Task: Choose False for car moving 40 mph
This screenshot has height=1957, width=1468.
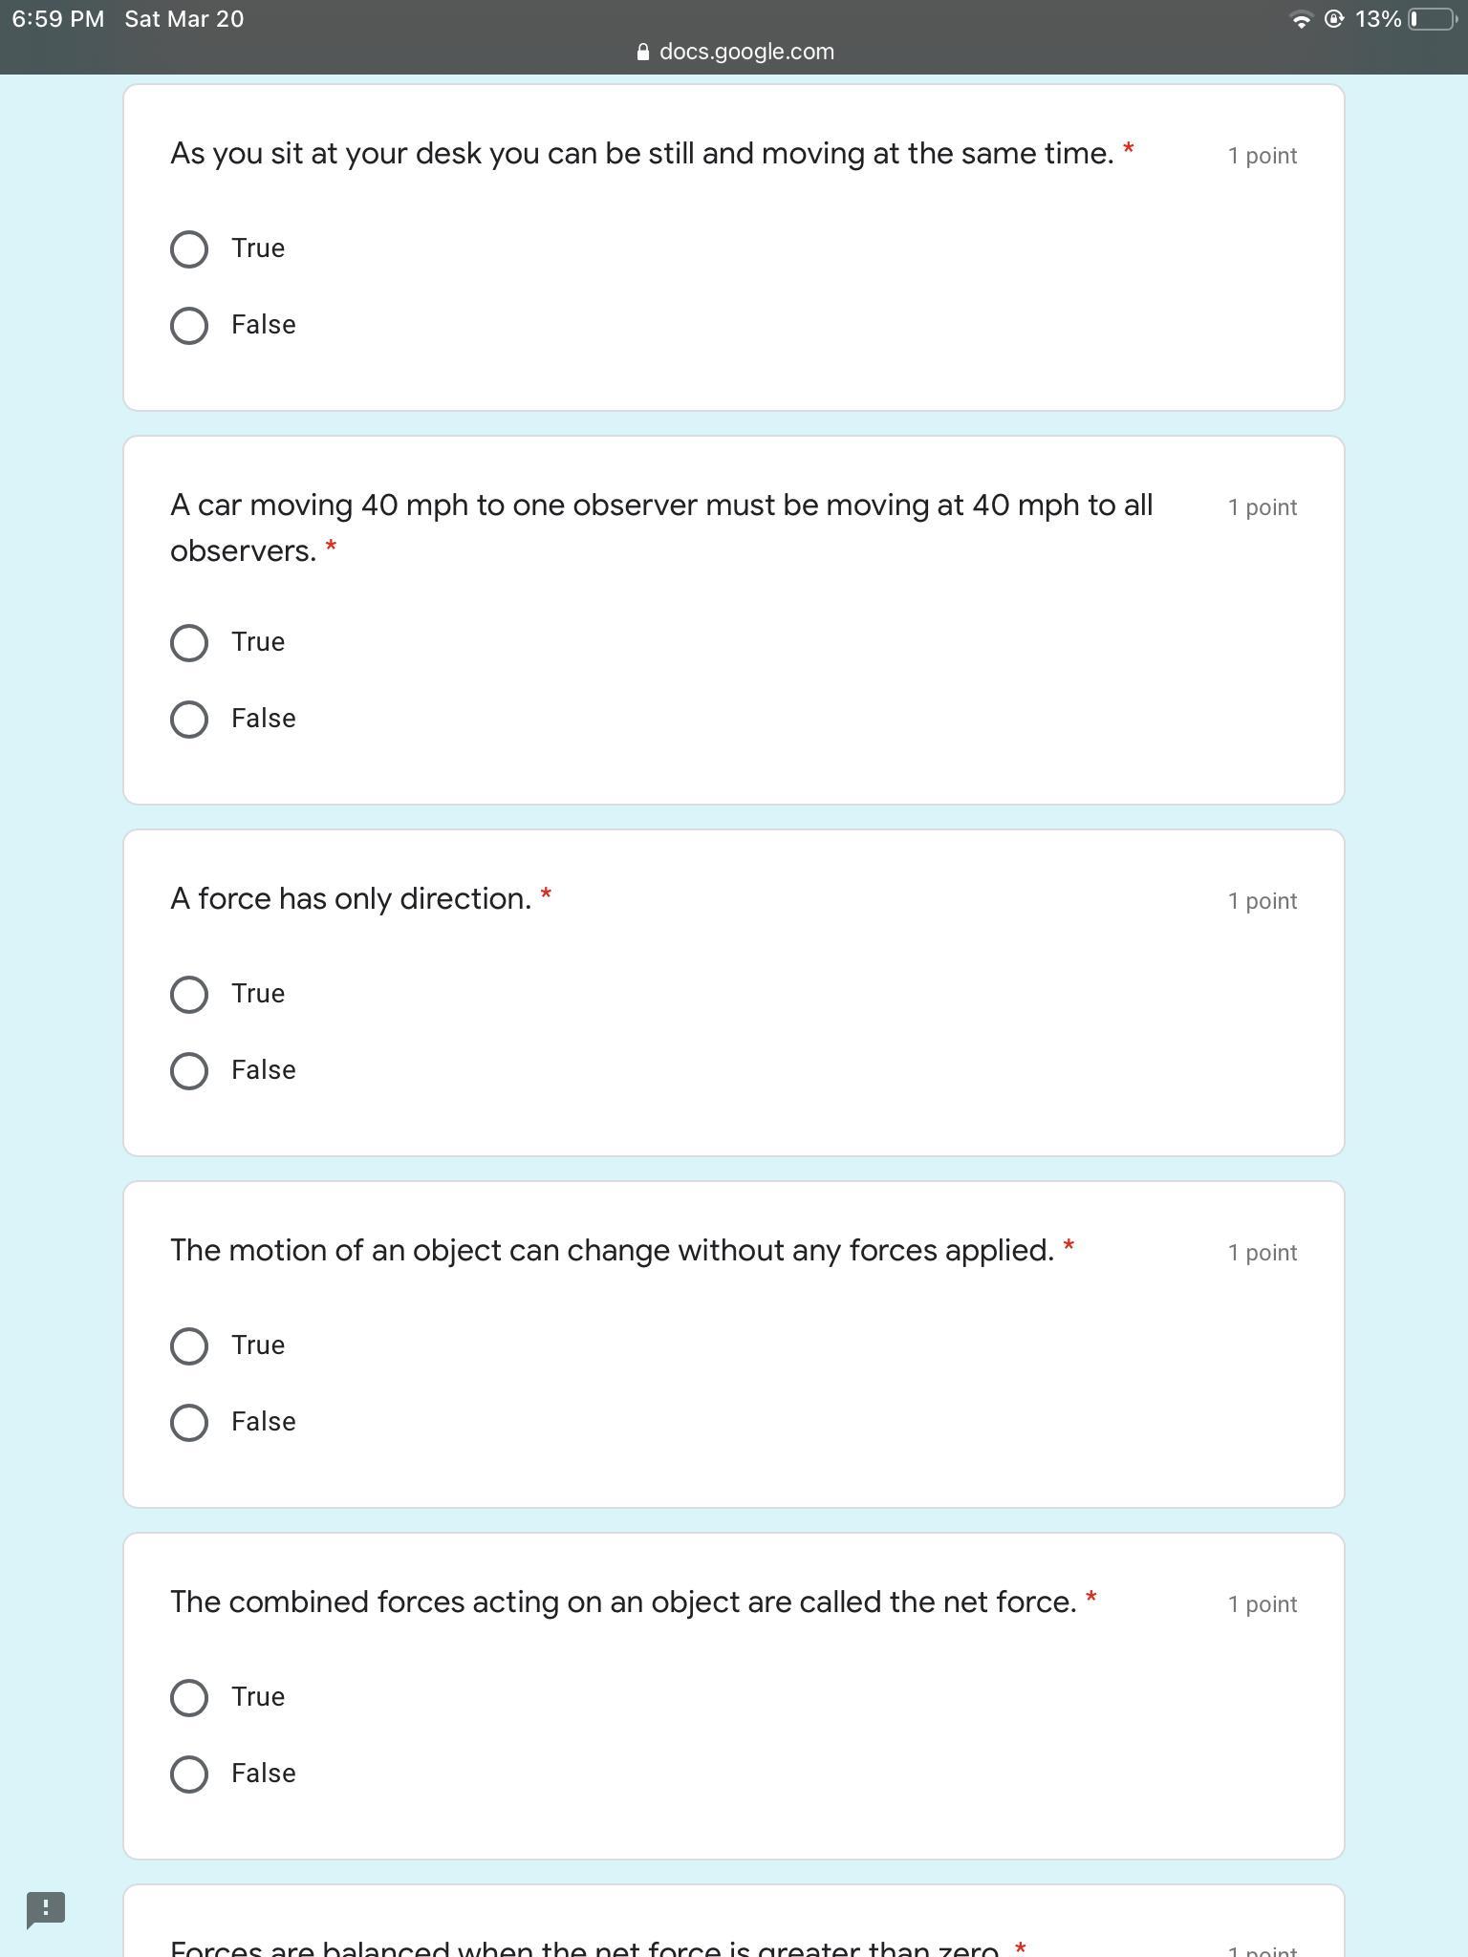Action: [x=189, y=720]
